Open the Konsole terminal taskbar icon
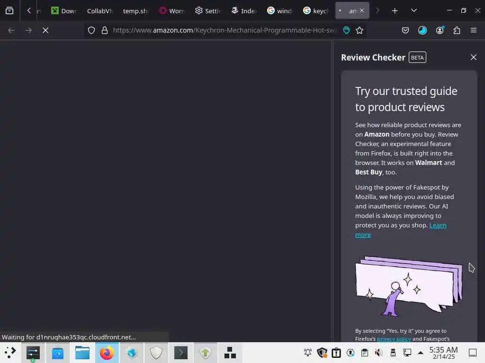The image size is (485, 363). click(x=181, y=353)
